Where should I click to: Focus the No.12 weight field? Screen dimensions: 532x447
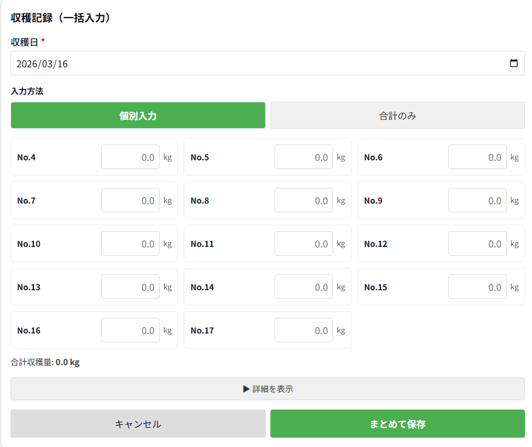coord(477,244)
